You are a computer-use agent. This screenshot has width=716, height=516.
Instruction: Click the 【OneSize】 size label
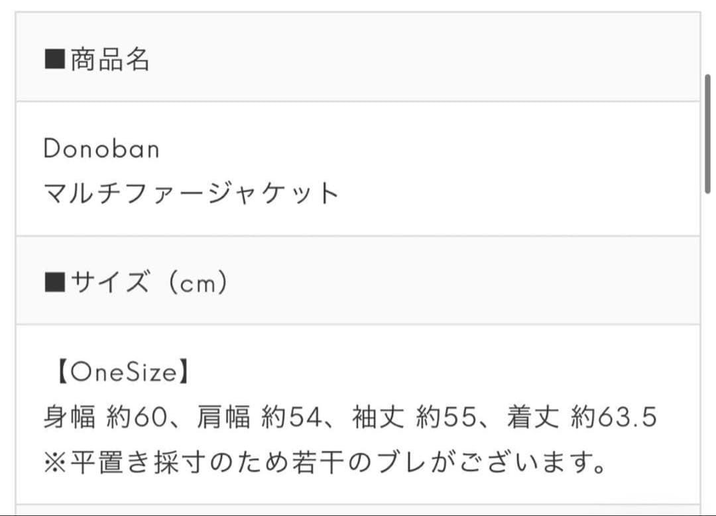point(119,373)
